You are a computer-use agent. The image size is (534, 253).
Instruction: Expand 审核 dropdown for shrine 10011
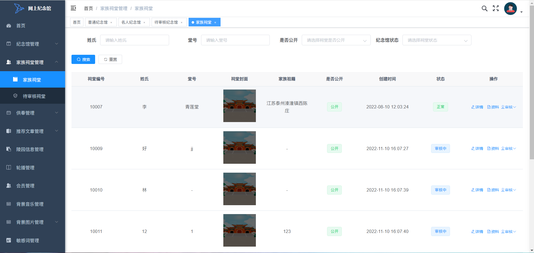coord(509,232)
